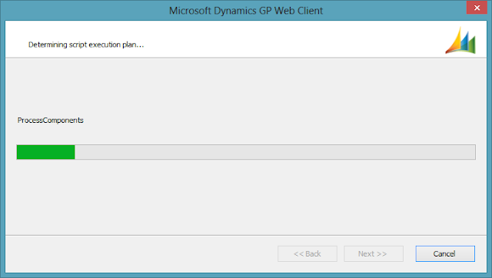Click the right end of the progress bar

point(474,152)
